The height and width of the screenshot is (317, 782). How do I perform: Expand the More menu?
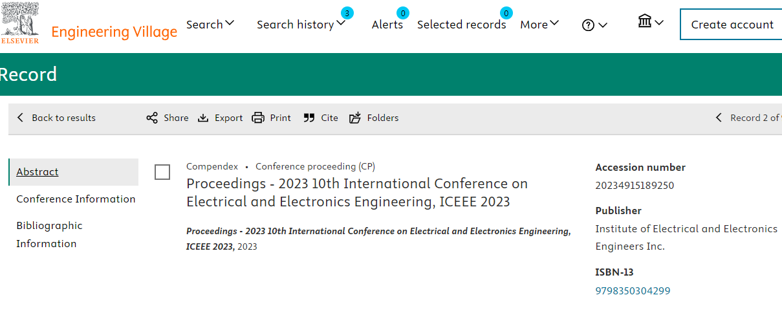[539, 25]
